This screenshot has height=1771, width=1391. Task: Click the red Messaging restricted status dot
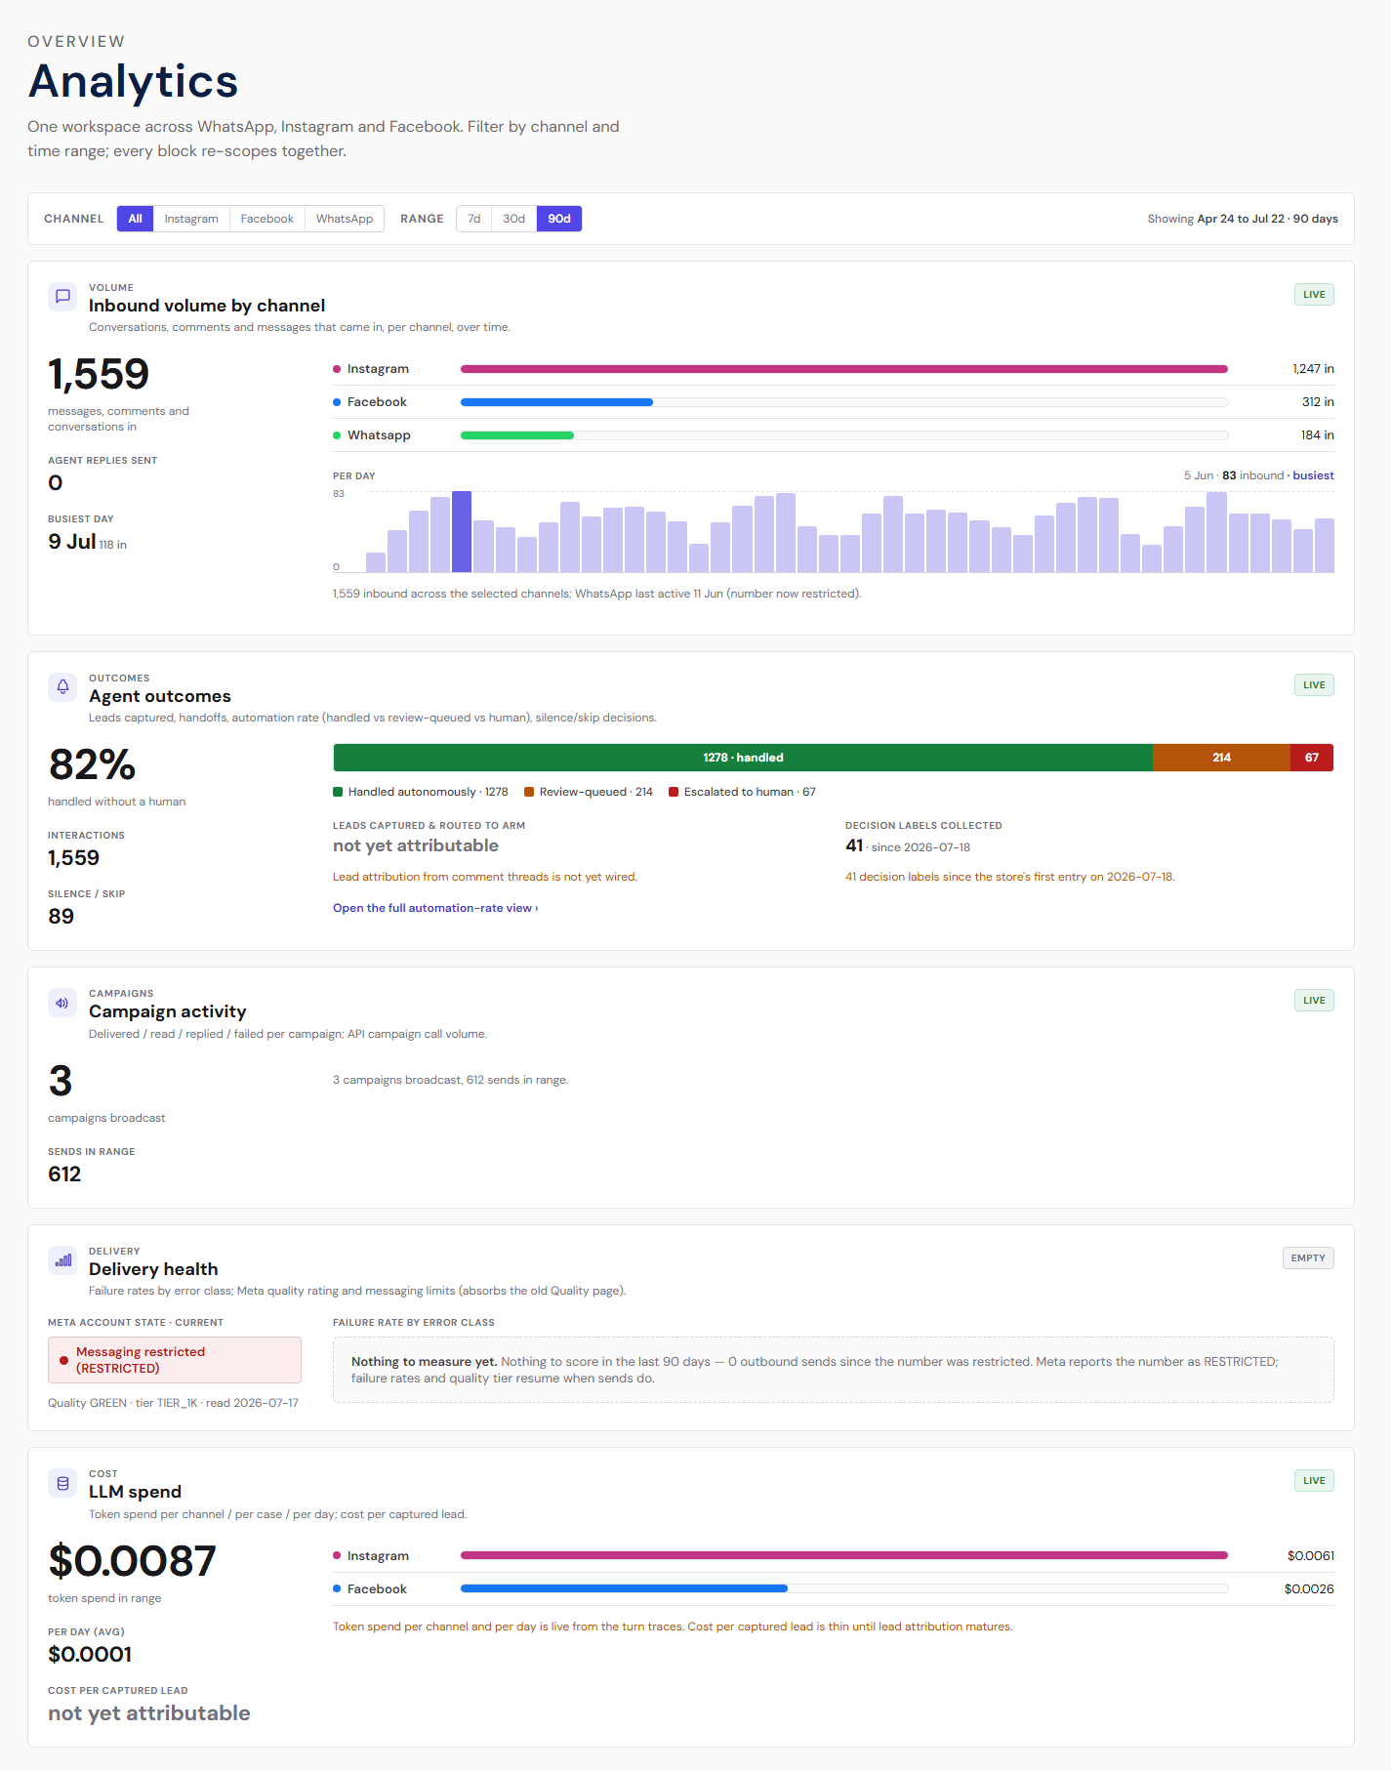pyautogui.click(x=63, y=1360)
